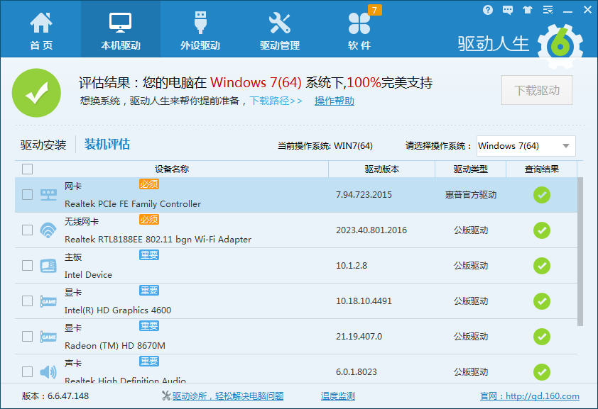This screenshot has width=598, height=409.
Task: Check the Radeon HD 8670M checkbox
Action: tap(27, 336)
